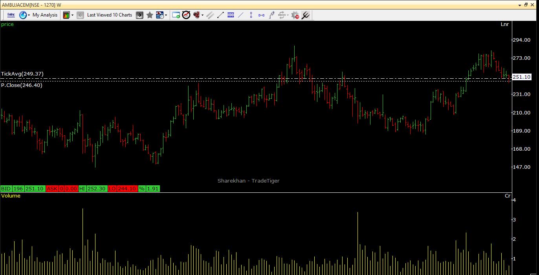Viewport: 539px width, 275px height.
Task: Click the star favorites icon
Action: 150,15
